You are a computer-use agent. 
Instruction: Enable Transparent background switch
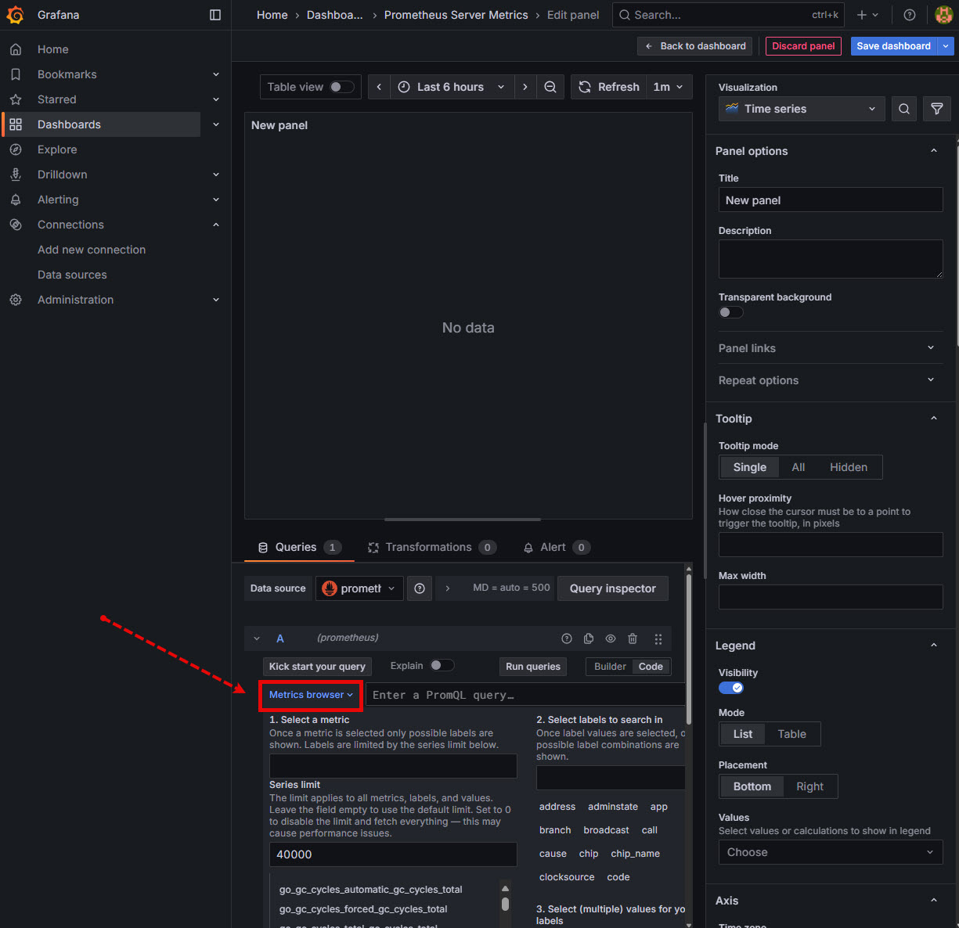731,312
